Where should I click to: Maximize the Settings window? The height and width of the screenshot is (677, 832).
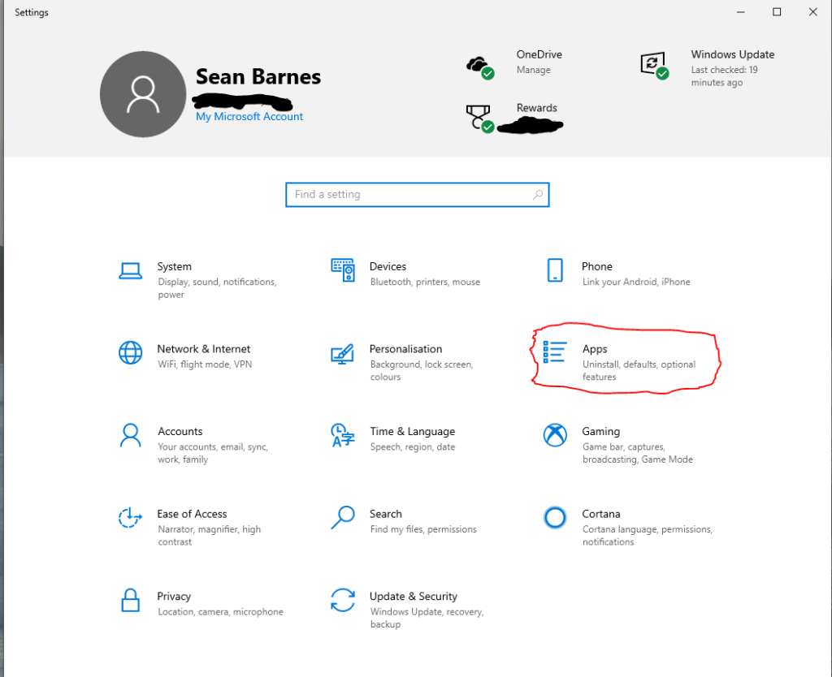click(776, 11)
